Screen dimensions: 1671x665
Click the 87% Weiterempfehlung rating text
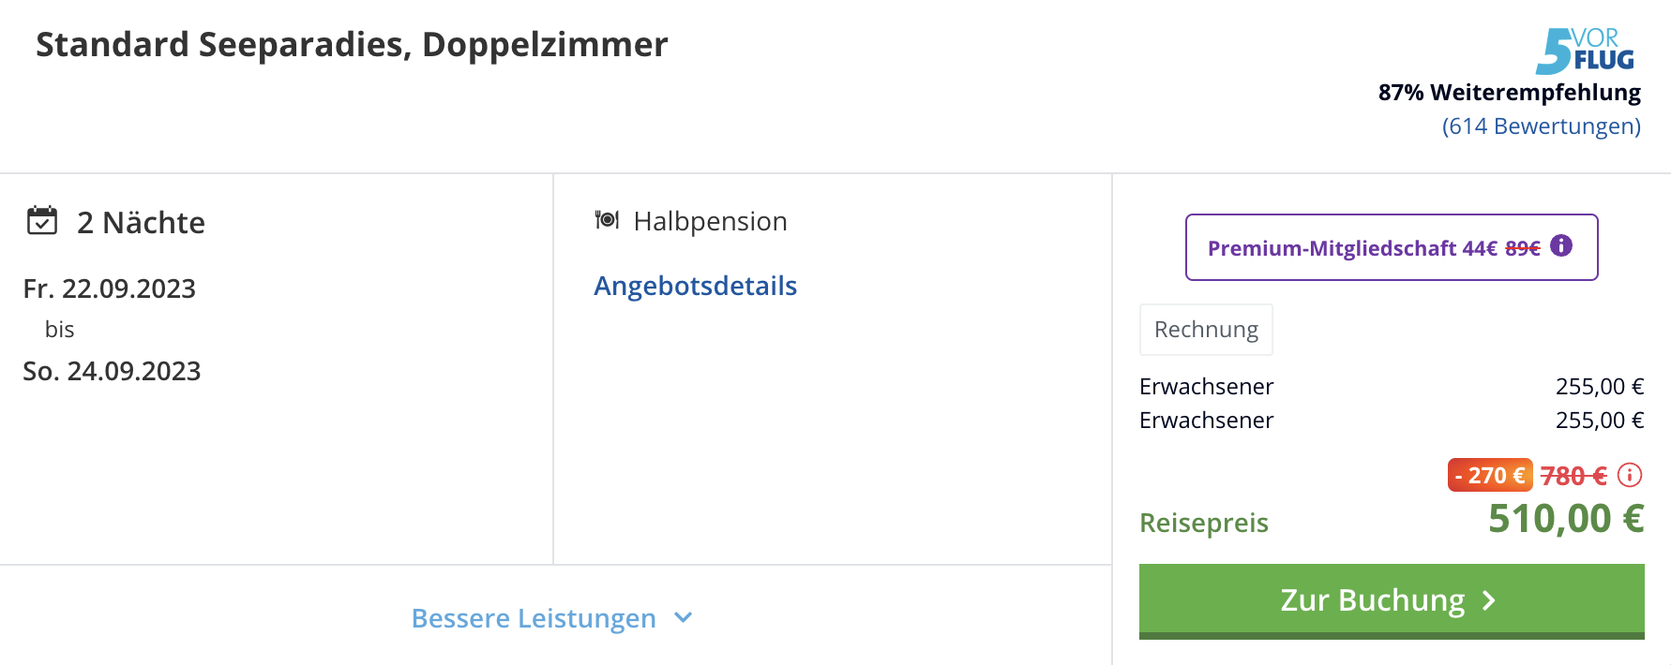click(x=1510, y=93)
